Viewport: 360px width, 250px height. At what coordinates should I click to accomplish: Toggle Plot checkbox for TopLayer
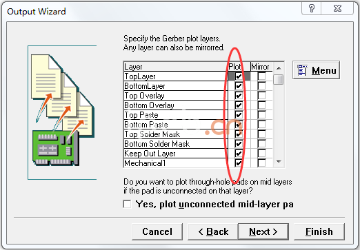click(239, 76)
